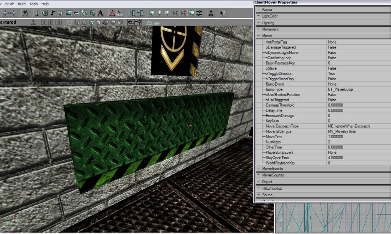The width and height of the screenshot is (391, 234).
Task: Toggle the viewport eye realtime preview button
Action: [130, 22]
